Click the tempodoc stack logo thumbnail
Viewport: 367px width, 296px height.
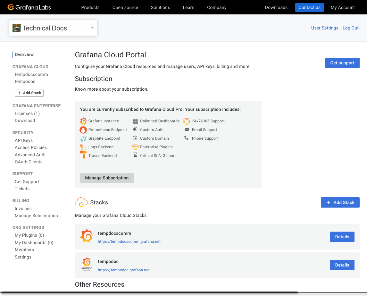pos(87,265)
